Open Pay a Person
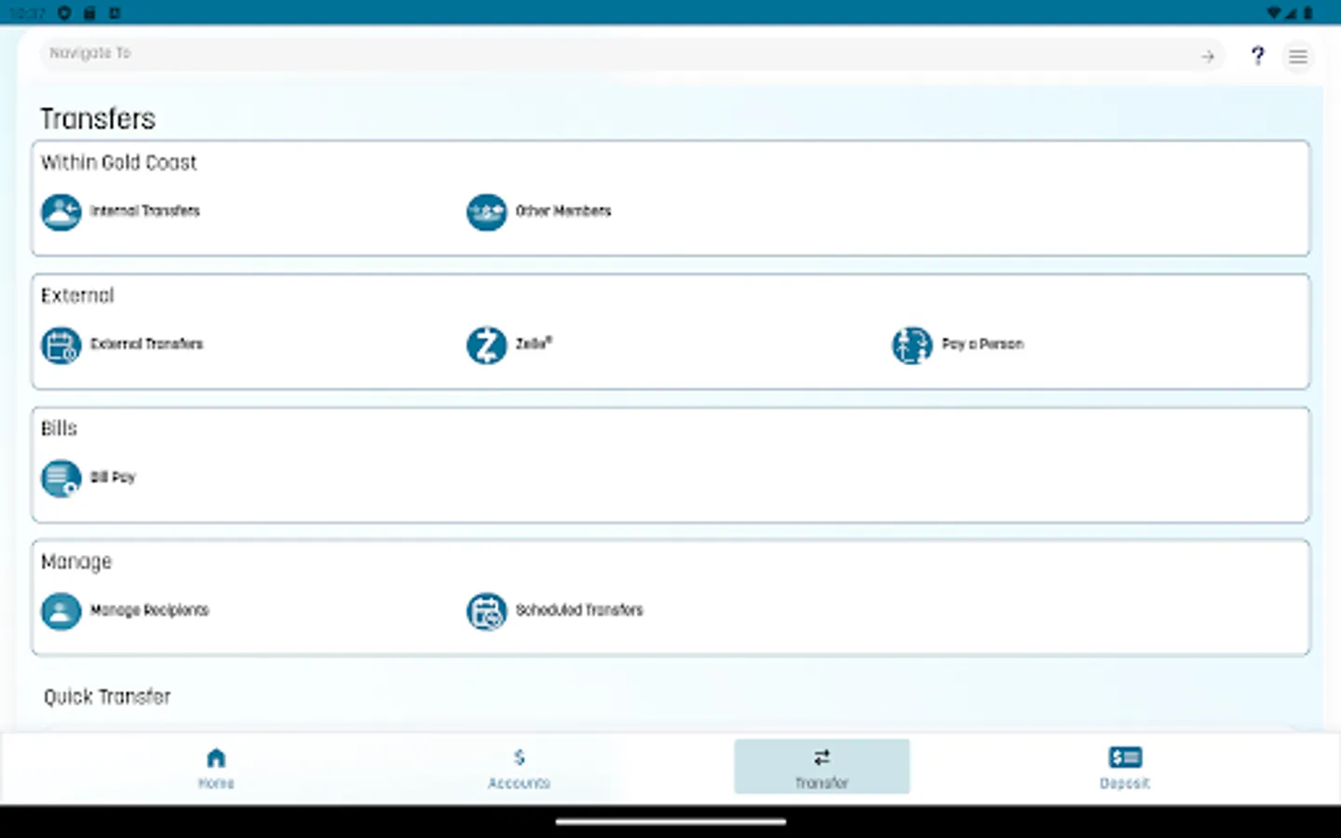Image resolution: width=1341 pixels, height=838 pixels. tap(912, 345)
